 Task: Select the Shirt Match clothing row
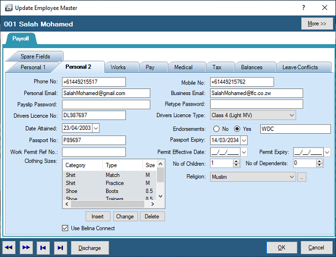[x=109, y=175]
